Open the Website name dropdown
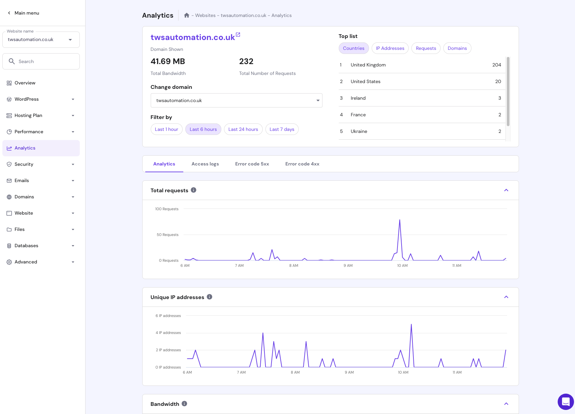 pyautogui.click(x=41, y=40)
